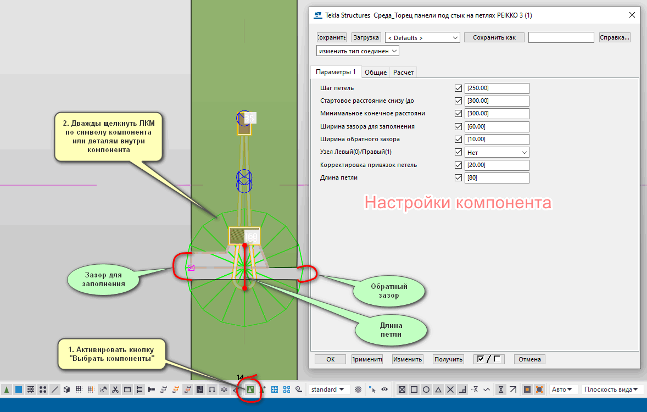The image size is (647, 412).
Task: Click the 'Ширина обратного зазора' field [10.00]
Action: 497,140
